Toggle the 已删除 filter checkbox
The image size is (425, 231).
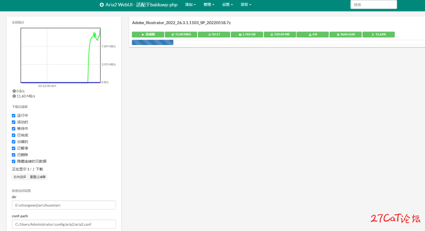tap(13, 155)
